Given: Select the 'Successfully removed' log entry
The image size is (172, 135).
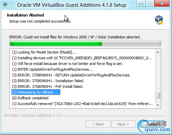Looking at the screenshot, I should (82, 104).
